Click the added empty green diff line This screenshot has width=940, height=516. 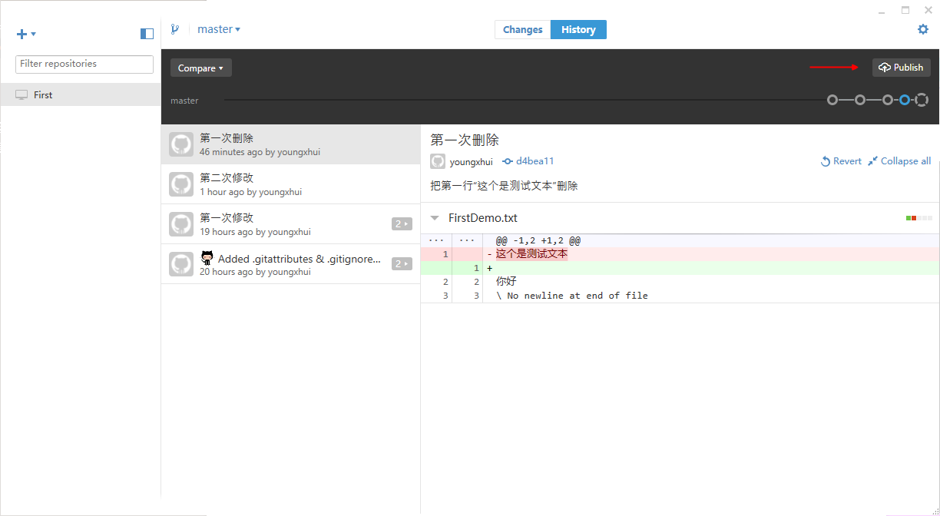point(680,267)
